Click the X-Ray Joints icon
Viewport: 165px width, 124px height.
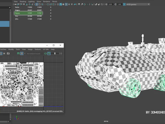tap(102, 4)
